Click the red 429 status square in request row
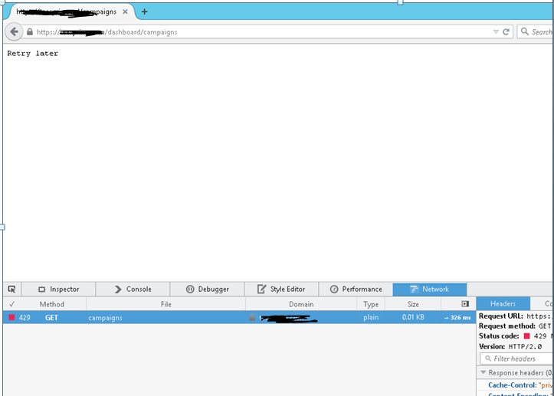 (11, 317)
